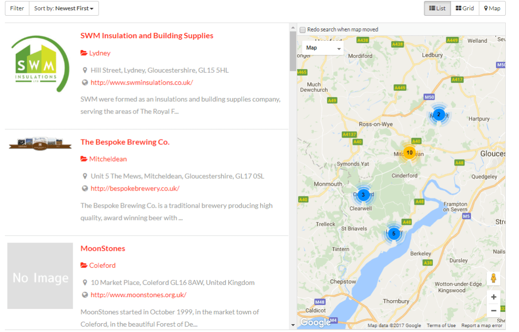The image size is (519, 332).
Task: Switch to List view
Action: (437, 8)
